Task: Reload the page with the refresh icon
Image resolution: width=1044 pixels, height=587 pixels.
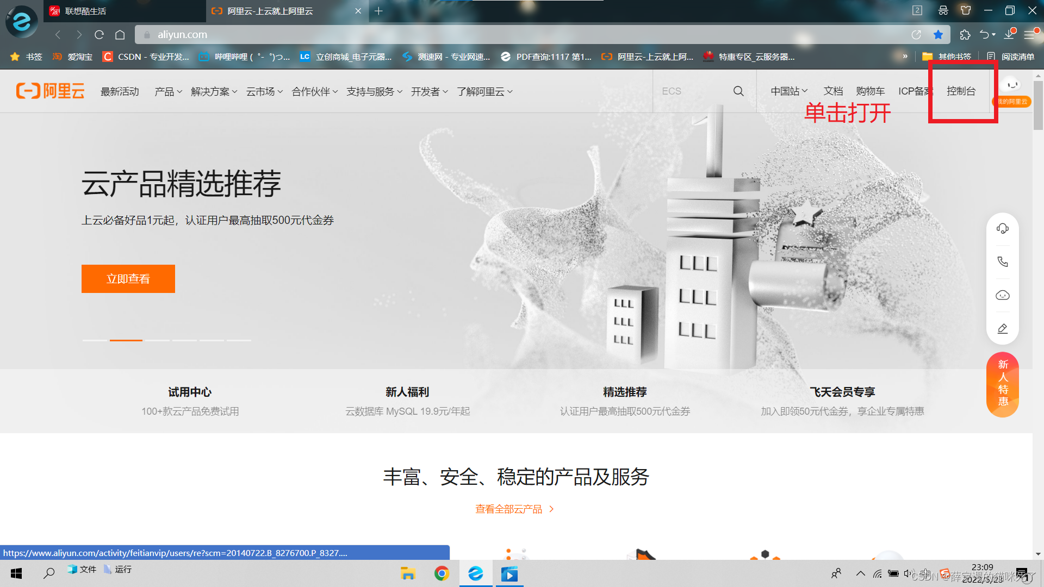Action: tap(99, 35)
